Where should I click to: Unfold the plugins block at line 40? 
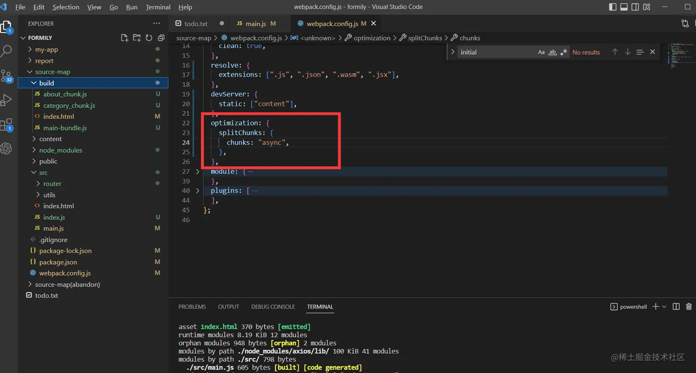(198, 191)
